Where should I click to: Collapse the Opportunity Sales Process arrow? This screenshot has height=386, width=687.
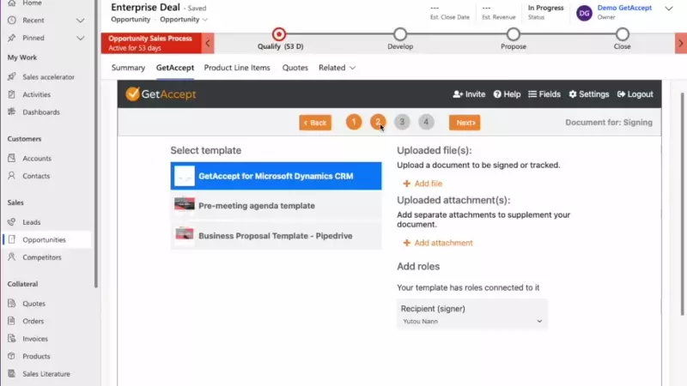coord(208,43)
